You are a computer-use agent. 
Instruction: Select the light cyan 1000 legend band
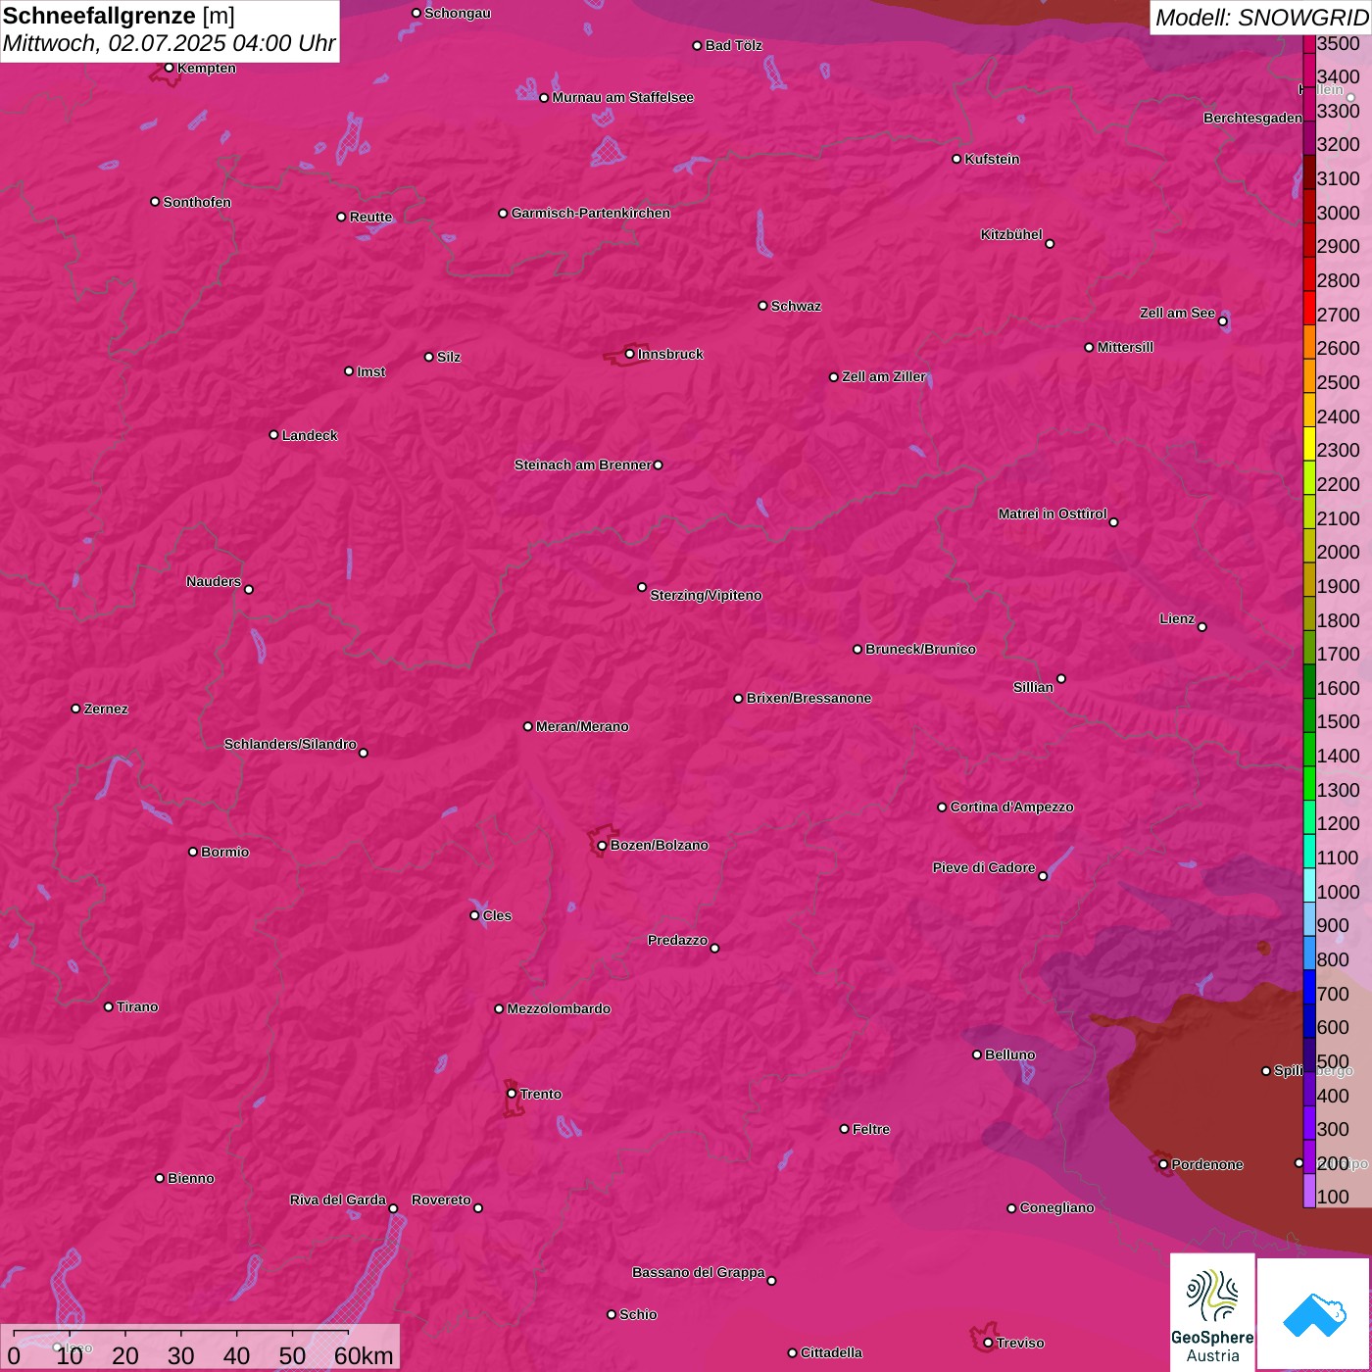pos(1309,885)
